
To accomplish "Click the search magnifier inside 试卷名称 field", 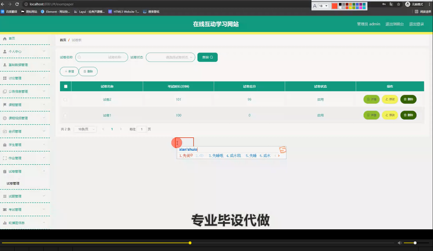I will click(79, 57).
